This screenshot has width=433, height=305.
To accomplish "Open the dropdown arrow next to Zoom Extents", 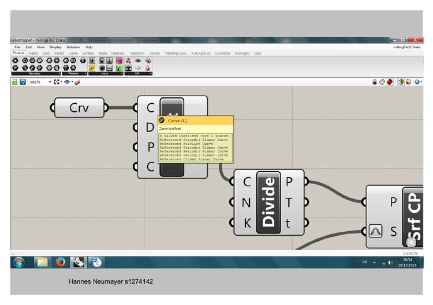I will 61,82.
